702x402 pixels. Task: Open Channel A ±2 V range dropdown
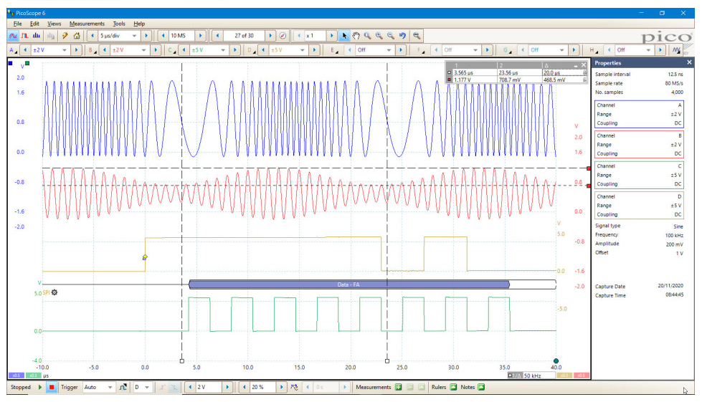pyautogui.click(x=49, y=50)
